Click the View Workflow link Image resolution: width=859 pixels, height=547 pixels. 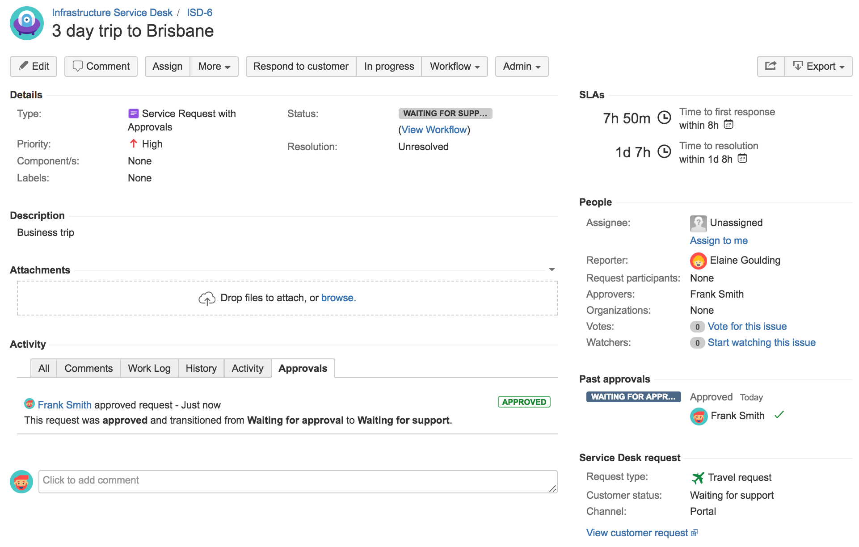[434, 130]
